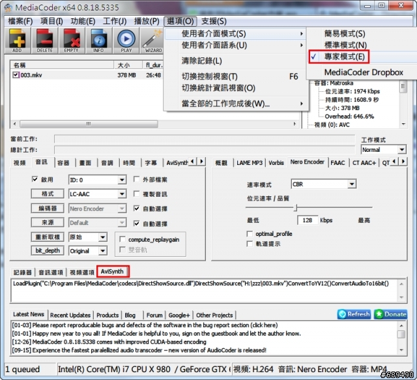This screenshot has height=380, width=417.
Task: Open the 原始 resample dropdown
Action: 103,237
